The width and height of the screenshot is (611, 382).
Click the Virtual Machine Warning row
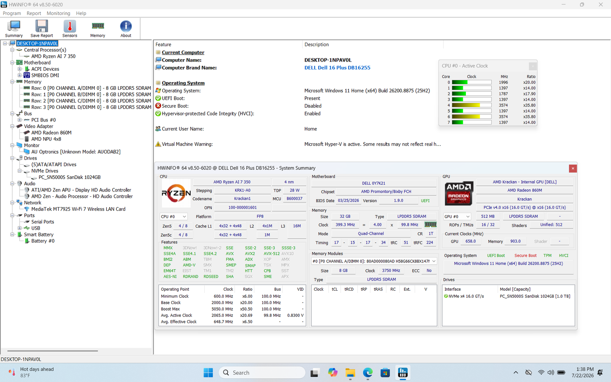pyautogui.click(x=298, y=144)
